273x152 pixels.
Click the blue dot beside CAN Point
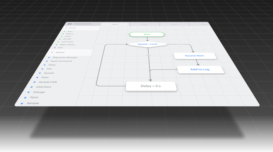point(31,87)
